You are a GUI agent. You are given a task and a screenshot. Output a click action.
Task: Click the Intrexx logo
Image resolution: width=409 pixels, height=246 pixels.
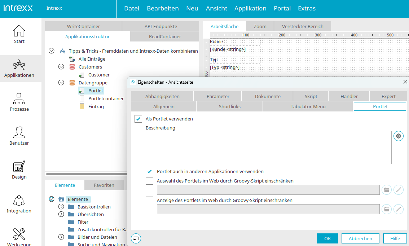(18, 8)
